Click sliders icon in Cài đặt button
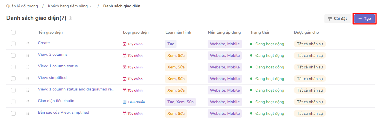Screen dimensions: 381x121 pyautogui.click(x=330, y=19)
